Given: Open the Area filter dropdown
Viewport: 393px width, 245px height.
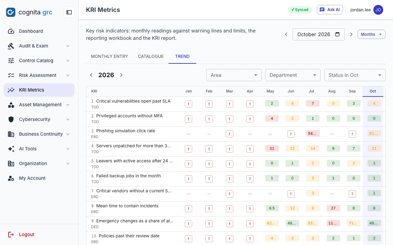Looking at the screenshot, I should (234, 75).
